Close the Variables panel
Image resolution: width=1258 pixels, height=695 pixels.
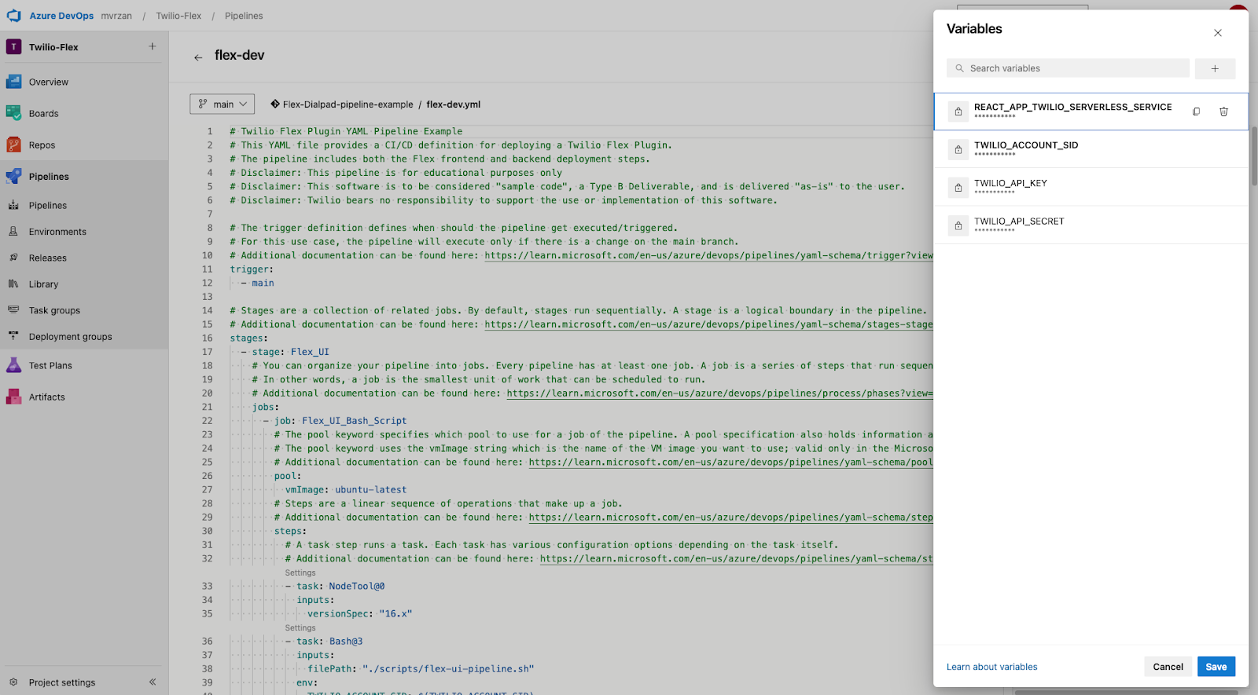coord(1218,33)
